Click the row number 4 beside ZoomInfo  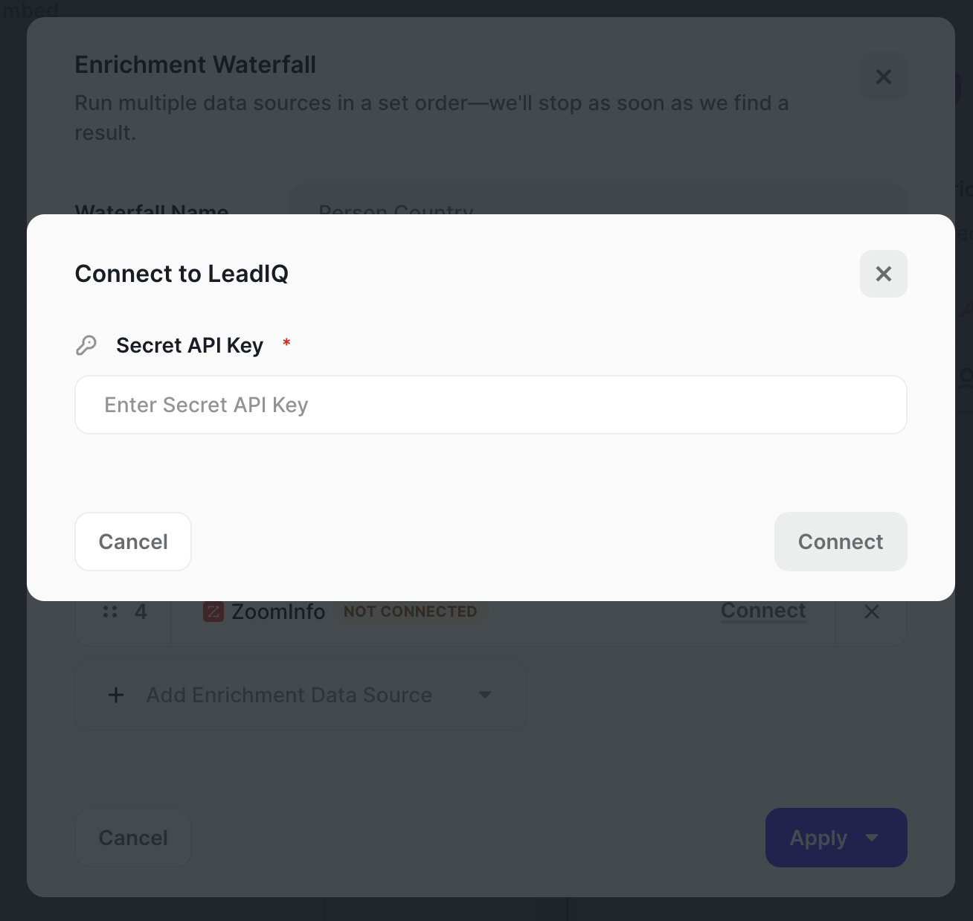(x=141, y=611)
